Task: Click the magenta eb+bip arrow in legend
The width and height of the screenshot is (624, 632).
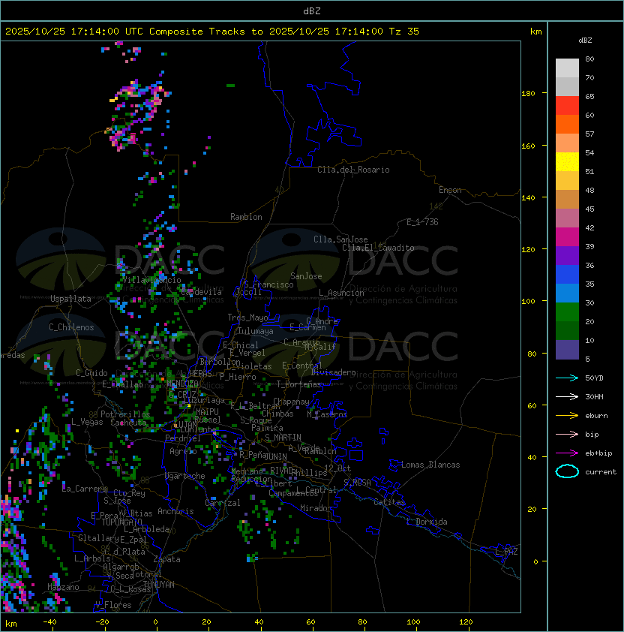Action: pyautogui.click(x=567, y=453)
